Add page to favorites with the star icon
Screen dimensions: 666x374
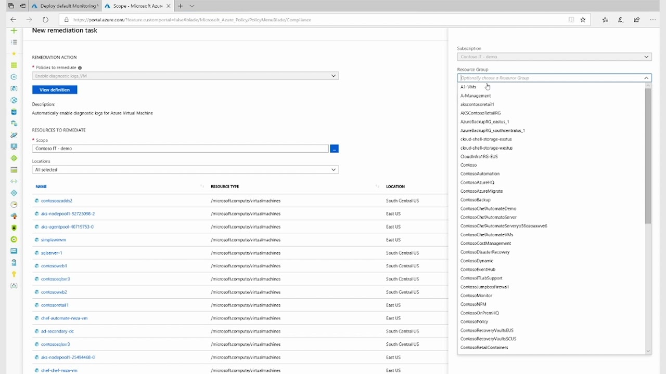583,20
